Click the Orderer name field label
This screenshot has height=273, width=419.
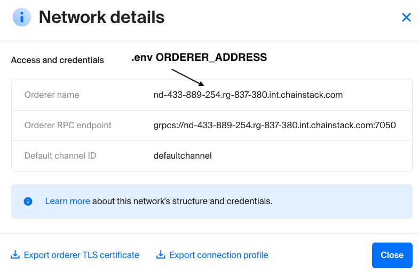click(x=52, y=95)
